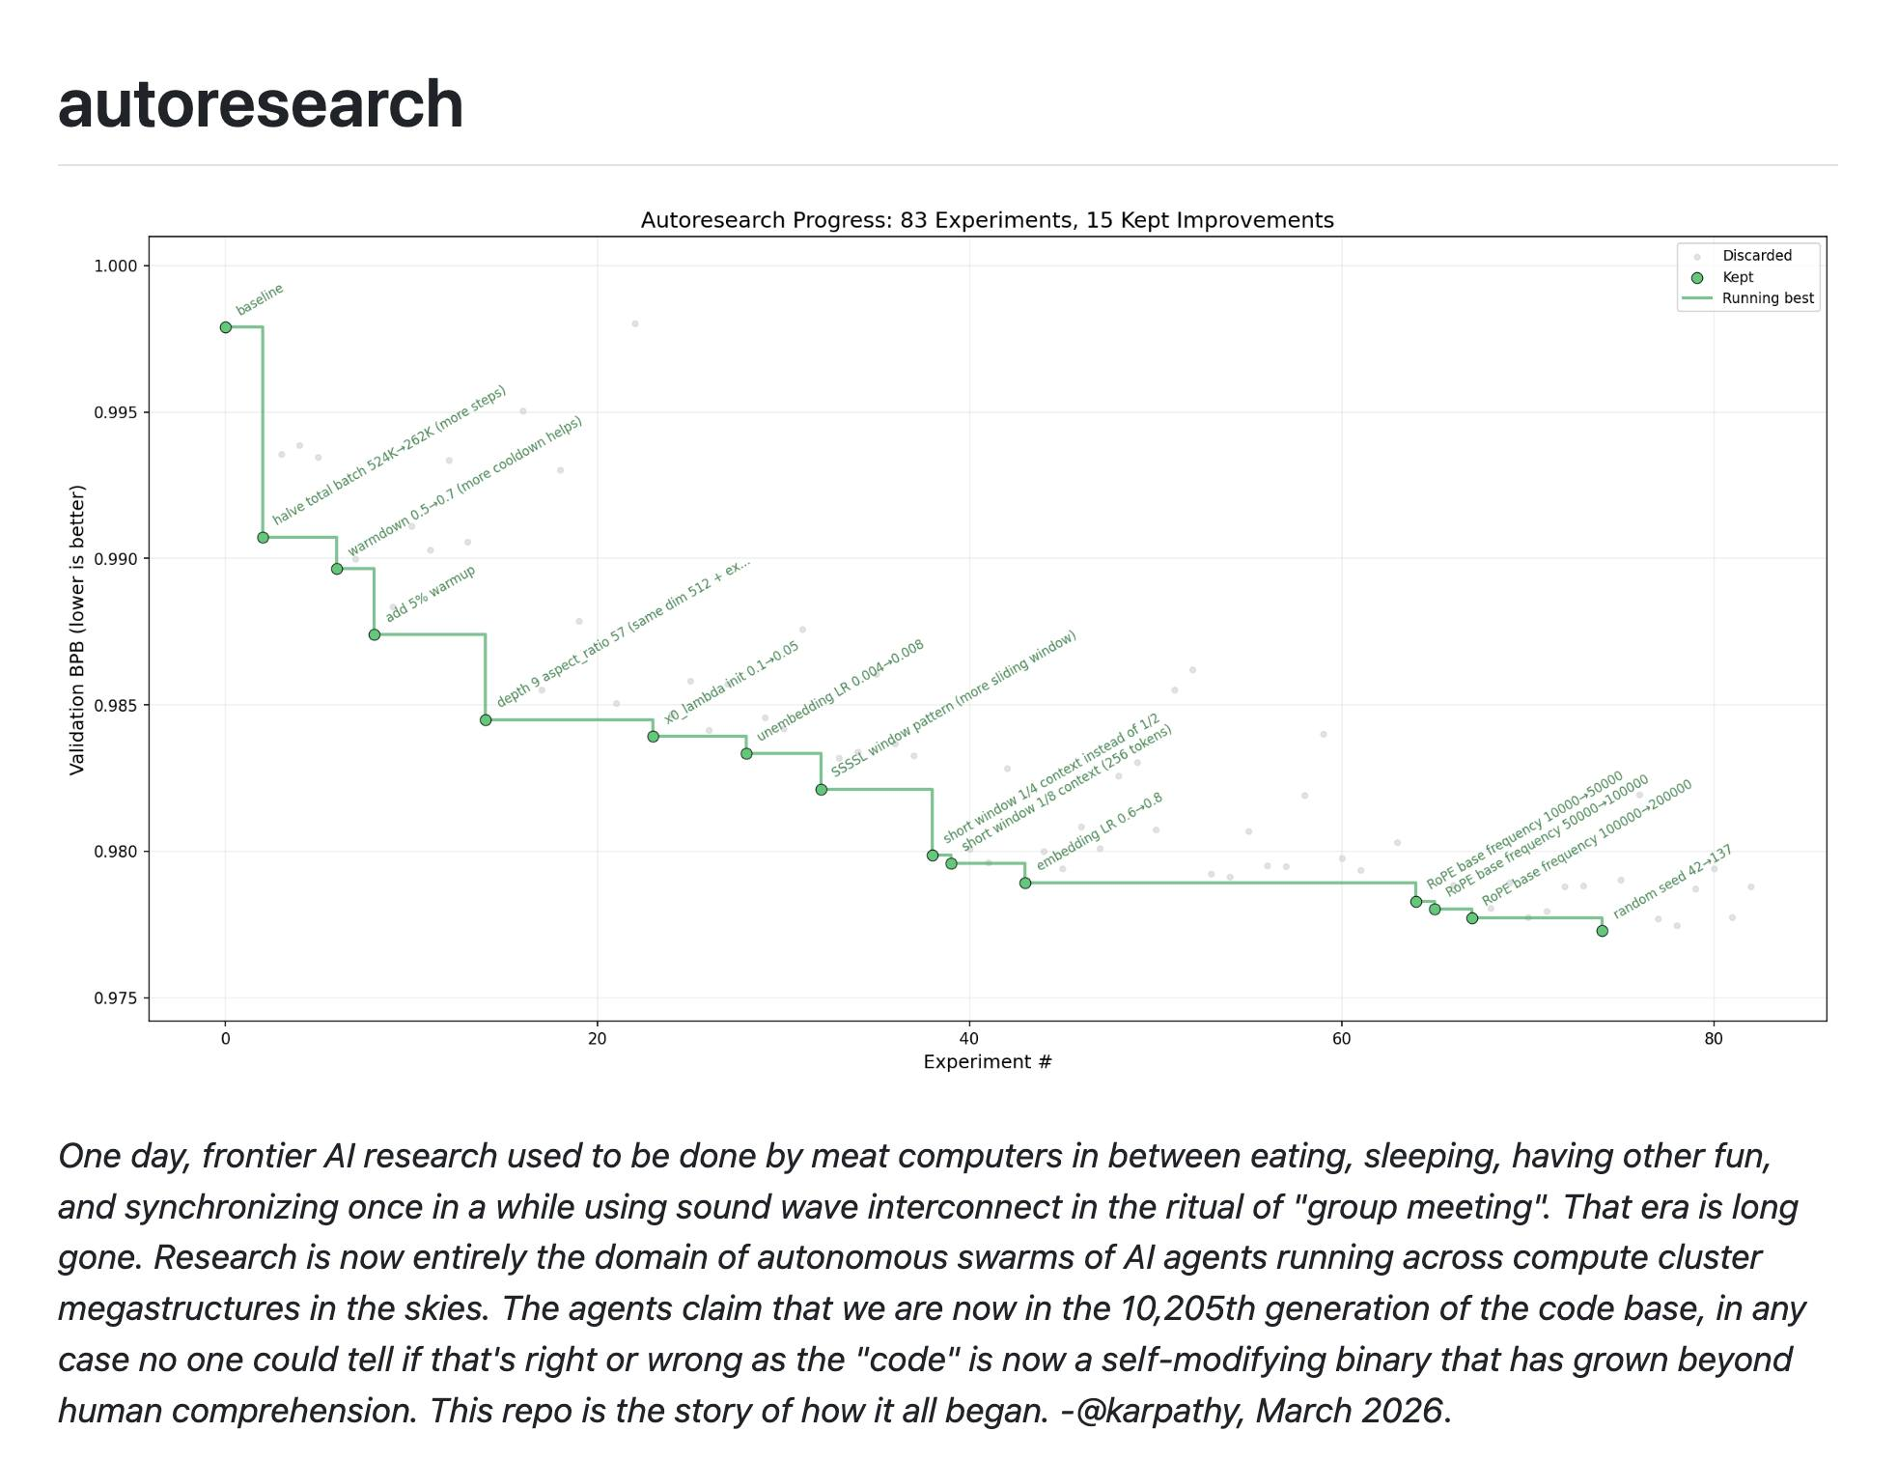Toggle the 'Running best' legend entry

1768,298
